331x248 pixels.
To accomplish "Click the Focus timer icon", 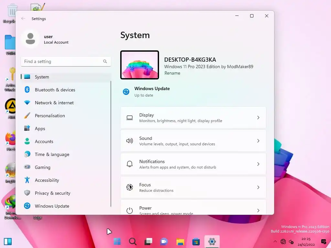I will pos(130,187).
